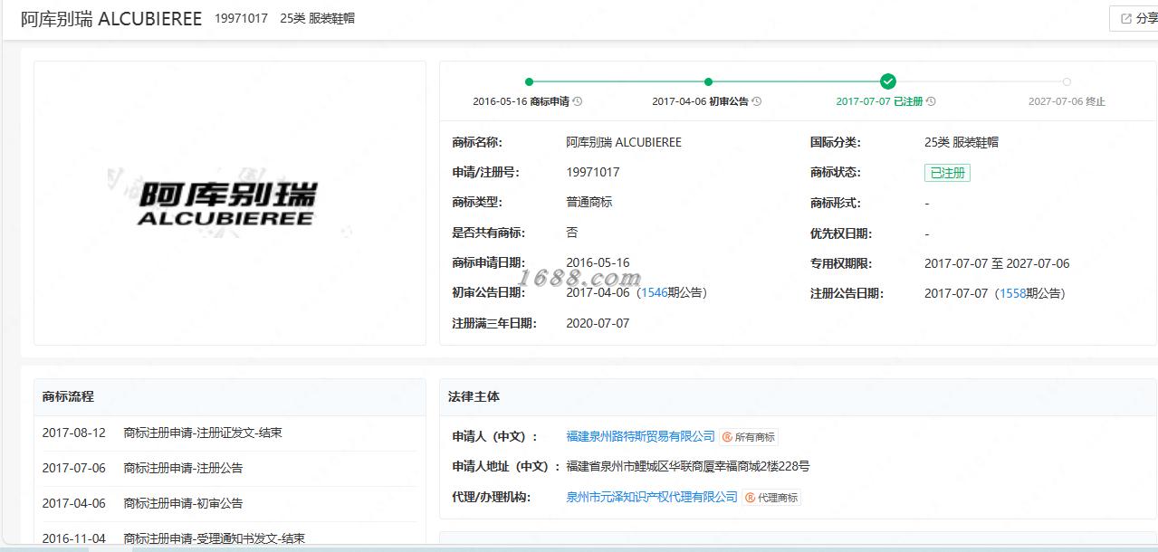Viewport: 1158px width, 552px height.
Task: Click the 代理商标 tag button
Action: click(771, 498)
